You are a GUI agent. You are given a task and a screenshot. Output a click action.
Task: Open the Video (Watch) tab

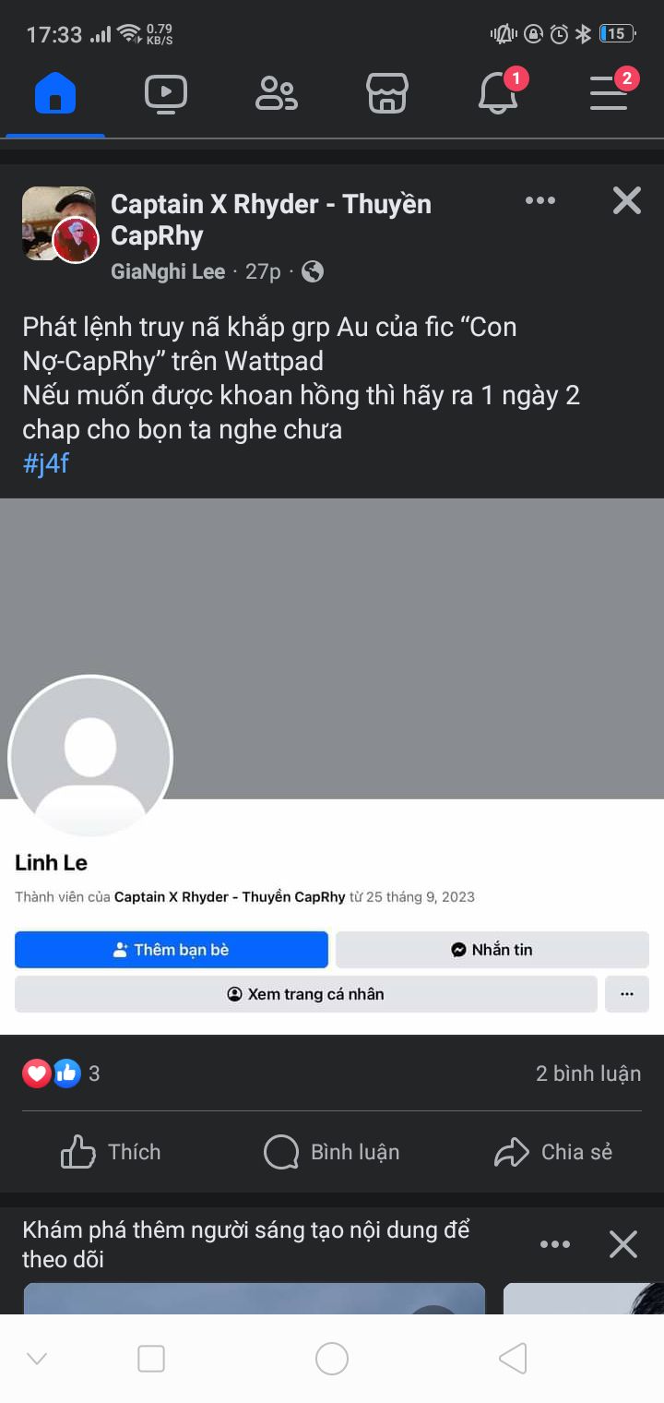coord(166,93)
